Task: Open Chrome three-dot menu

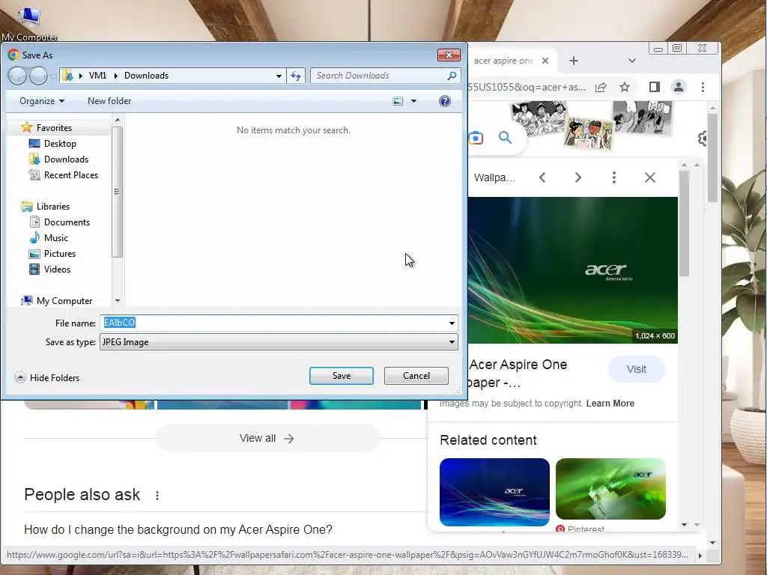Action: 703,87
